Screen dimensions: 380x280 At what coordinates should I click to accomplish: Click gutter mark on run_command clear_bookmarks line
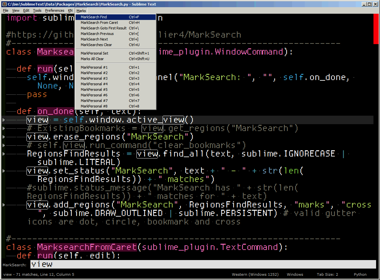4,145
